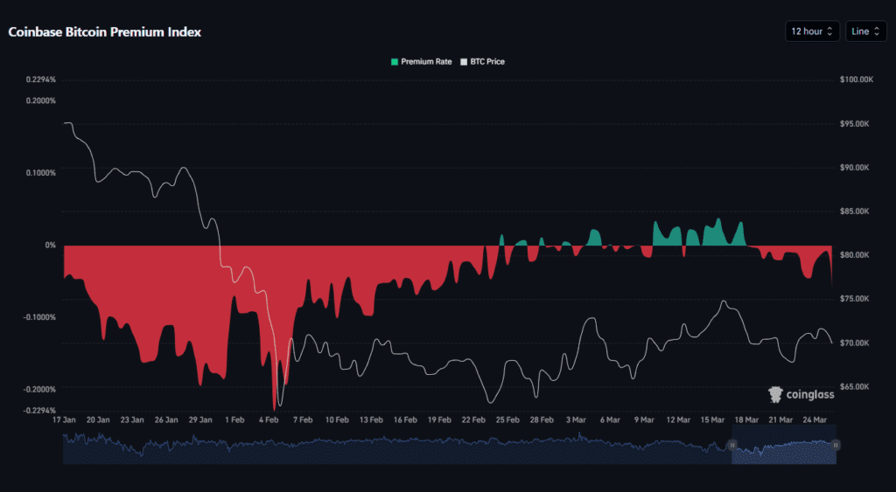Screen dimensions: 896x492
Task: Open the Line chart type dropdown
Action: coord(865,31)
